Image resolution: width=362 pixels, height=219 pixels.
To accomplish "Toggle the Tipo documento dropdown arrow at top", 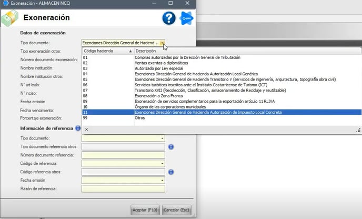I will coord(162,43).
